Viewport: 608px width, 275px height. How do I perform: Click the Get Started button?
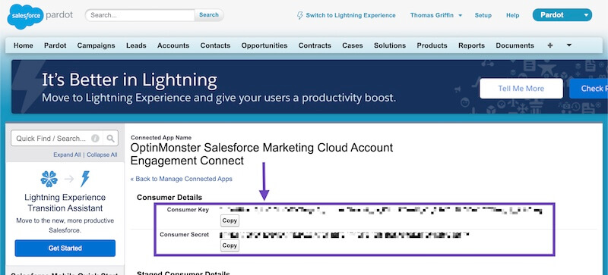[x=65, y=248]
